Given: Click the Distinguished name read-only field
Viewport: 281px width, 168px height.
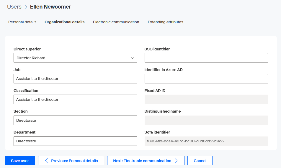Looking at the screenshot, I should click(x=206, y=121).
